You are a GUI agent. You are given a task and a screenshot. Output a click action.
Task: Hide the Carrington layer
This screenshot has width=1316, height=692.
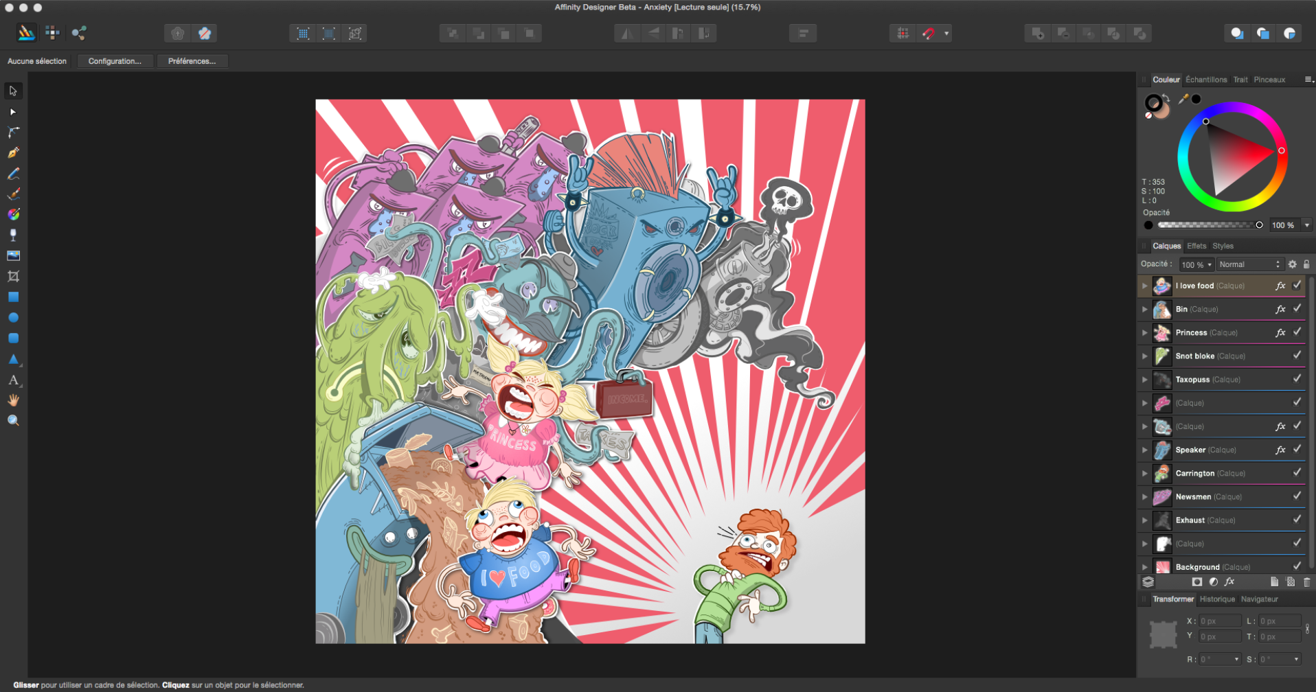point(1297,472)
